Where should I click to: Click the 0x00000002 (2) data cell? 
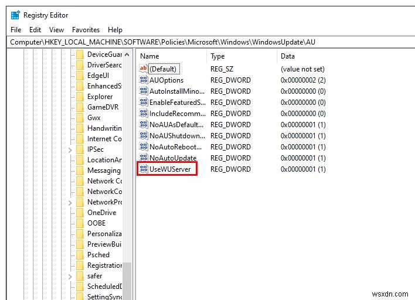(303, 80)
